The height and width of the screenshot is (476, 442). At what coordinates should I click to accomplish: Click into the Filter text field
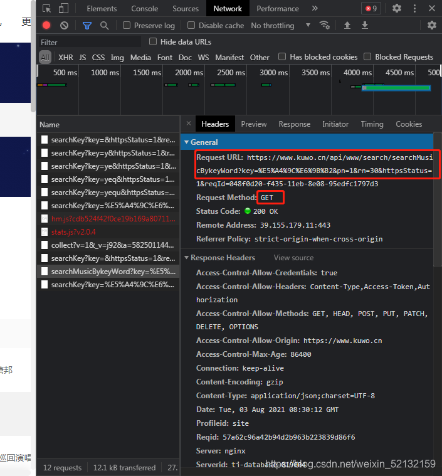pos(90,42)
